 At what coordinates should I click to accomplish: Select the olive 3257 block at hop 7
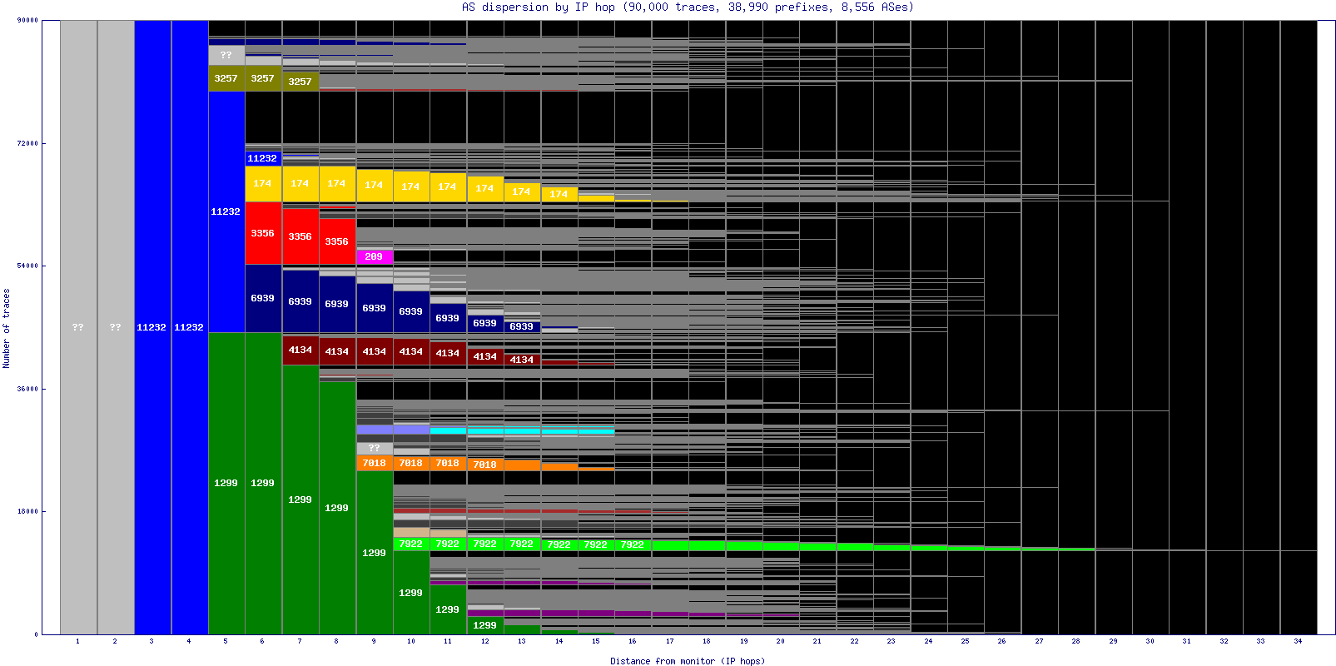pyautogui.click(x=300, y=82)
